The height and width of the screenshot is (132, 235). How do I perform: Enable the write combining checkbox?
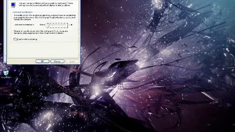[15, 39]
